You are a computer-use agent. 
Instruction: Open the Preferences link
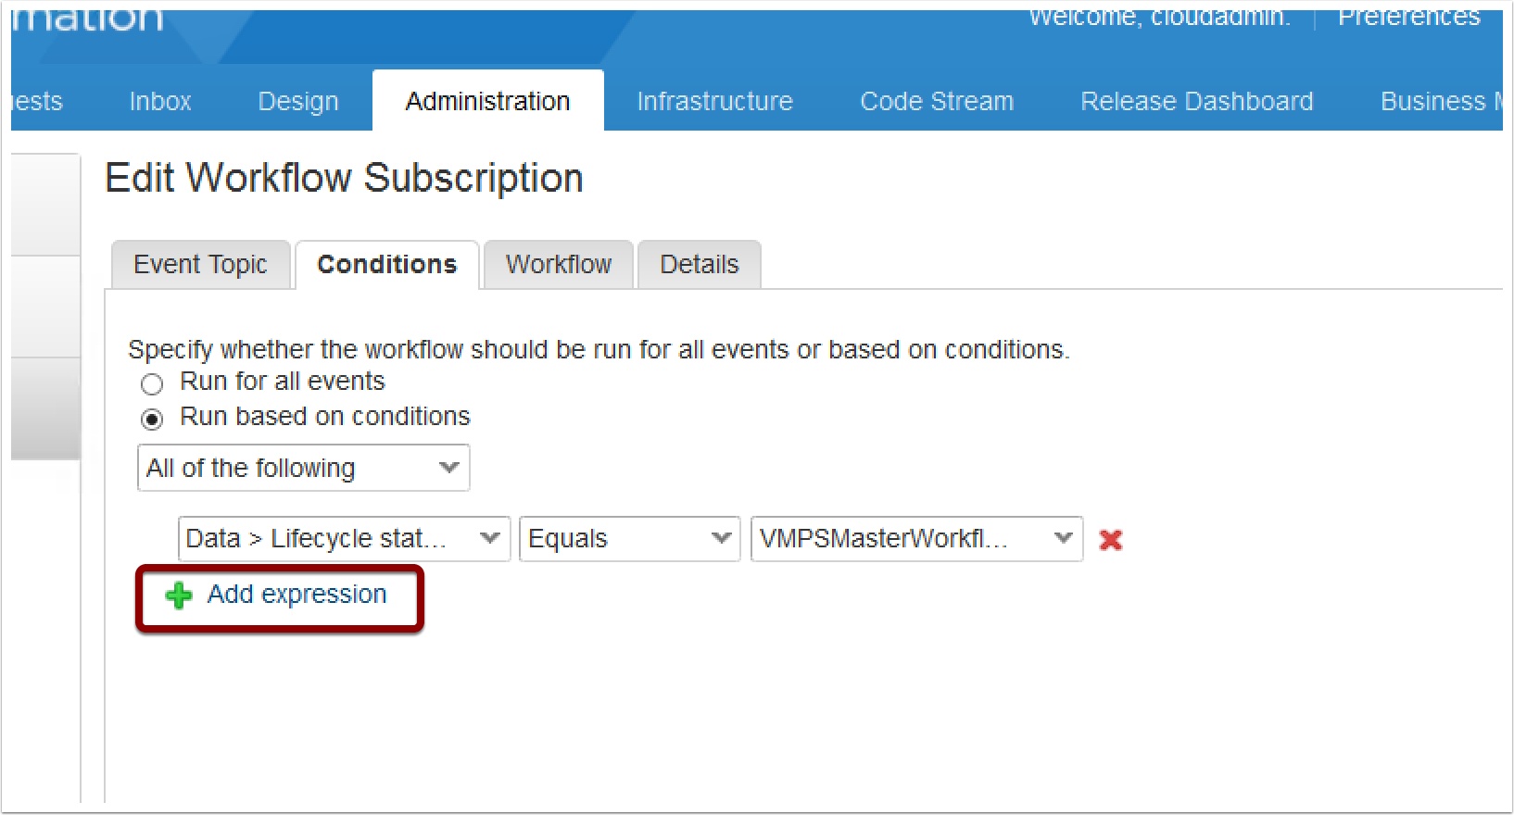1408,18
